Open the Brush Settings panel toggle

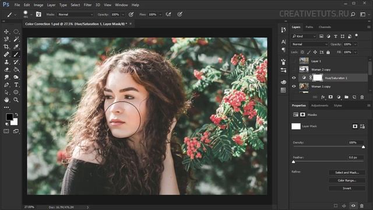pyautogui.click(x=38, y=14)
